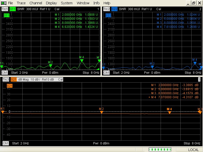Image resolution: width=203 pixels, height=152 pixels.
Task: Click the blue S22 tag inside diagram 2
Action: pyautogui.click(x=108, y=15)
